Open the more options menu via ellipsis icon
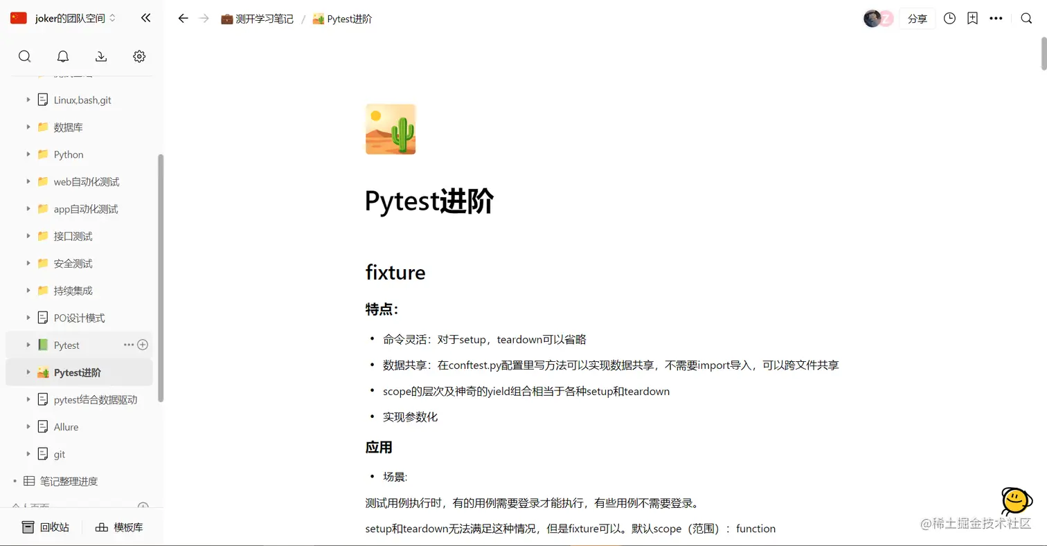Image resolution: width=1047 pixels, height=546 pixels. (x=996, y=19)
